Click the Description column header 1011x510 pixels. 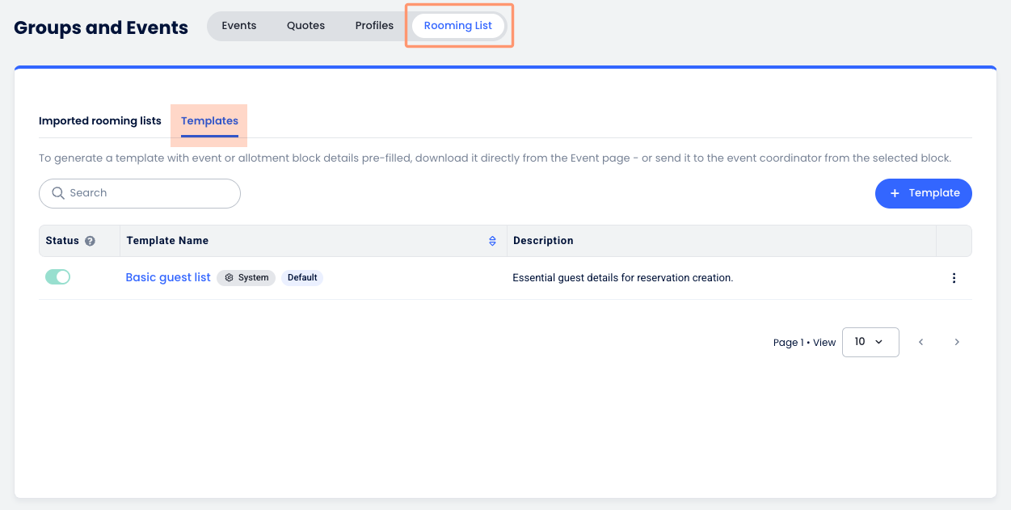coord(543,241)
